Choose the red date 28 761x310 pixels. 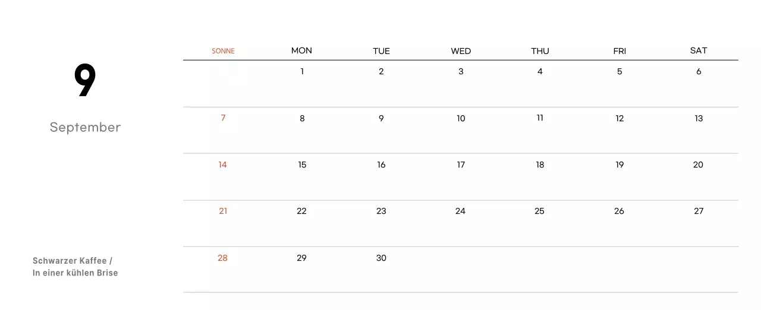[222, 258]
